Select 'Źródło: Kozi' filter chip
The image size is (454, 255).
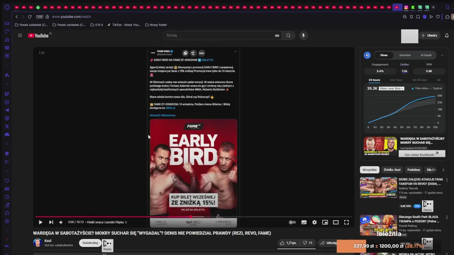pyautogui.click(x=392, y=170)
